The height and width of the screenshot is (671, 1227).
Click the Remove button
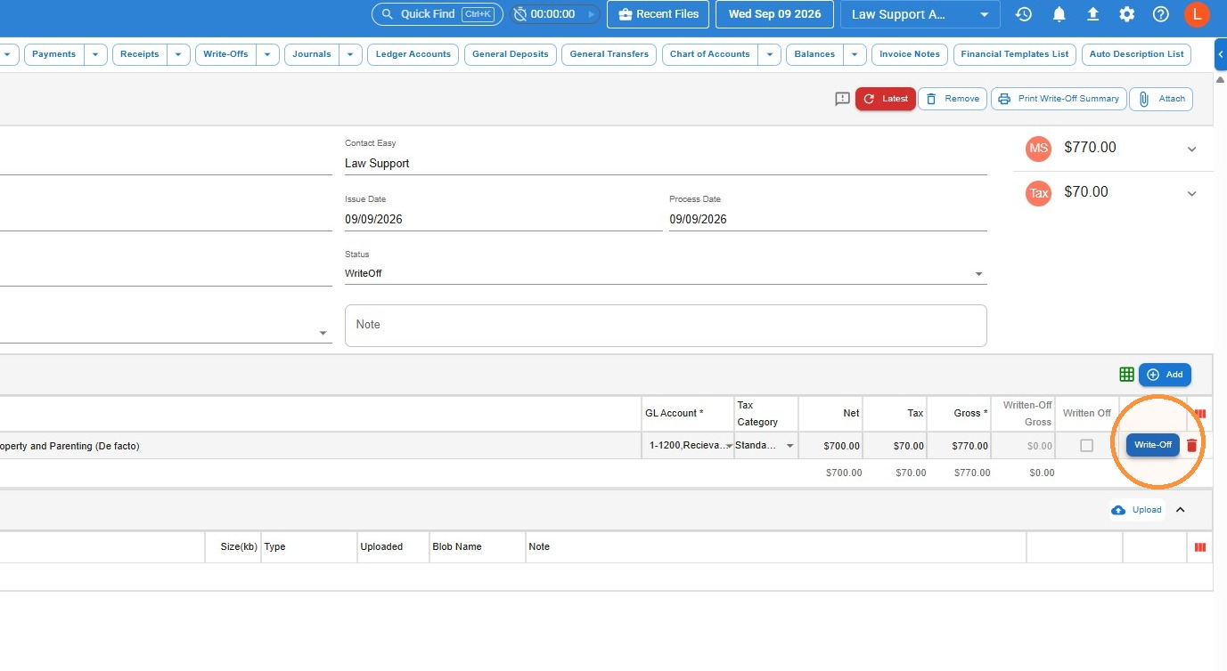(x=953, y=99)
